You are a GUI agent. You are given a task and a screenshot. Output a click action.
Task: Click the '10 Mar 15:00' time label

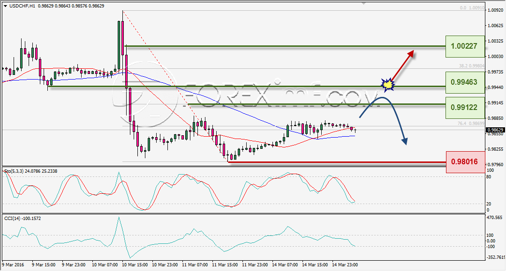point(135,265)
